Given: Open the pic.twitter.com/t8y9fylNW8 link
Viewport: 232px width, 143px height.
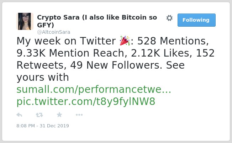Looking at the screenshot, I should pyautogui.click(x=86, y=102).
